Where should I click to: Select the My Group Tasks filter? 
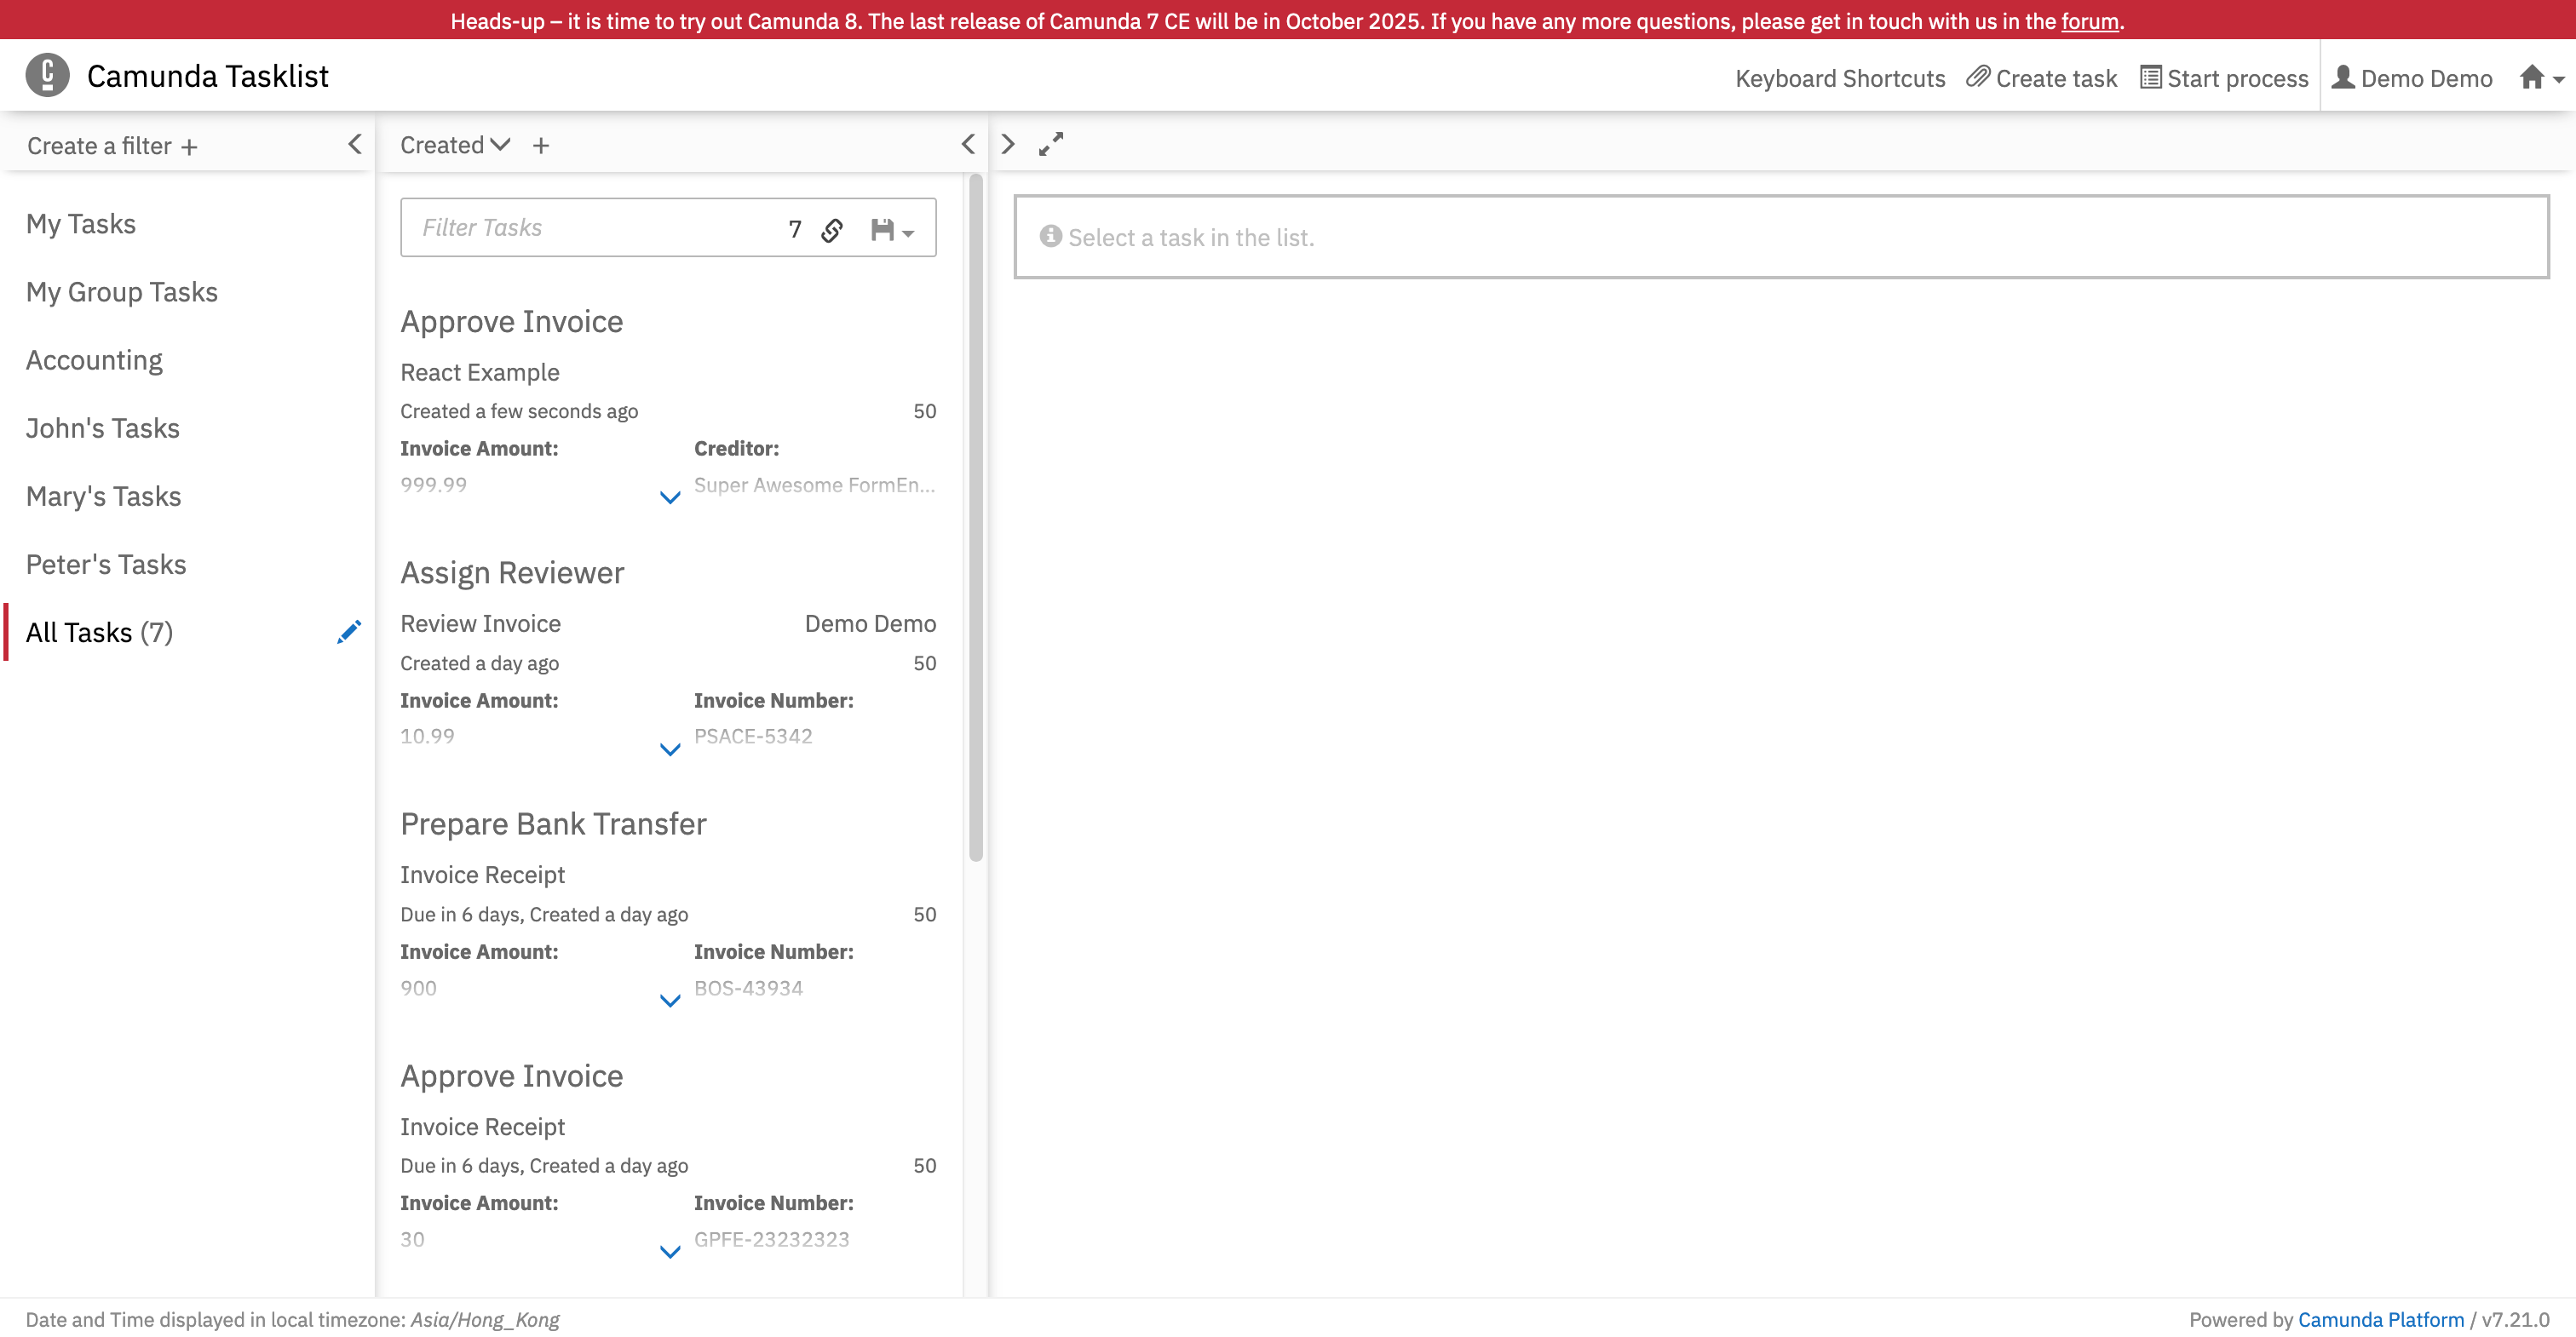(122, 291)
